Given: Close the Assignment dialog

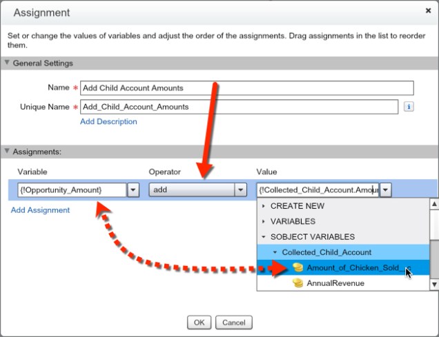Looking at the screenshot, I should coord(428,10).
